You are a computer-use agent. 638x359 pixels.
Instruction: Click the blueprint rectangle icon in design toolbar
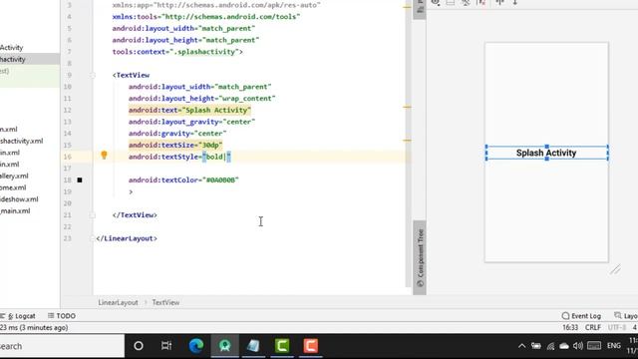pos(450,2)
